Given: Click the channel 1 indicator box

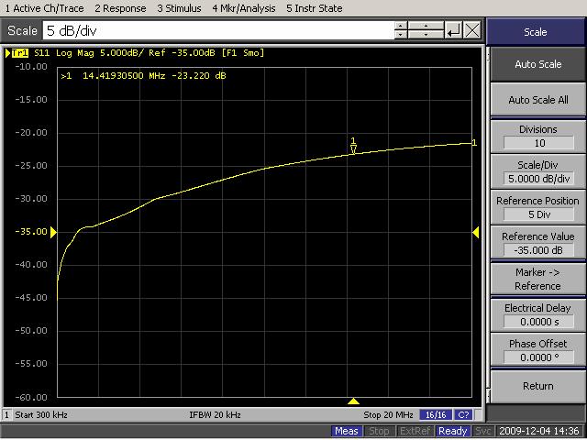Looking at the screenshot, I should coord(6,415).
